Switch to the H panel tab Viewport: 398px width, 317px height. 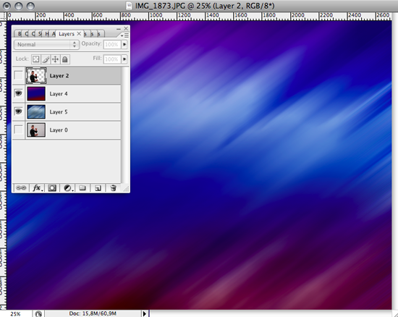pyautogui.click(x=47, y=34)
